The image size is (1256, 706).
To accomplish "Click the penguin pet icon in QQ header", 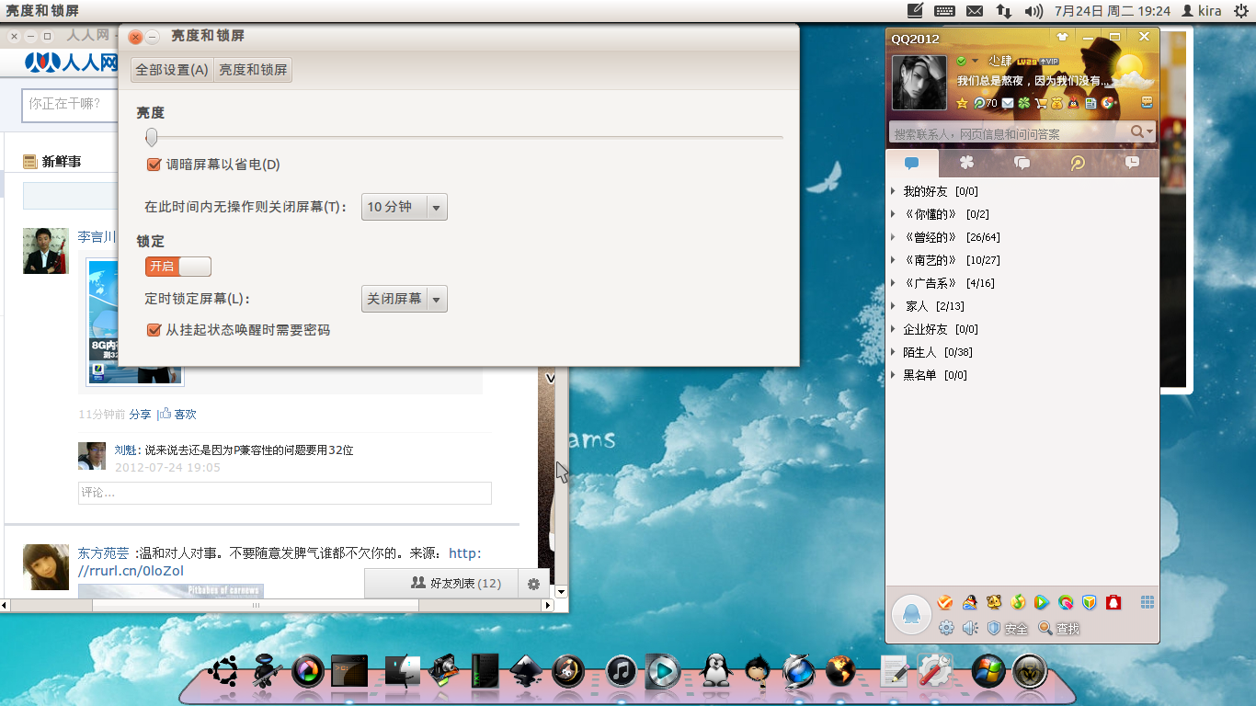I will 1074,103.
